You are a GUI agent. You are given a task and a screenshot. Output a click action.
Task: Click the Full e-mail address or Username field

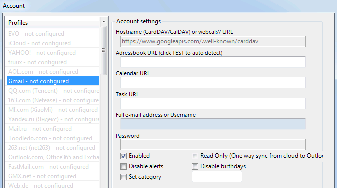click(213, 124)
